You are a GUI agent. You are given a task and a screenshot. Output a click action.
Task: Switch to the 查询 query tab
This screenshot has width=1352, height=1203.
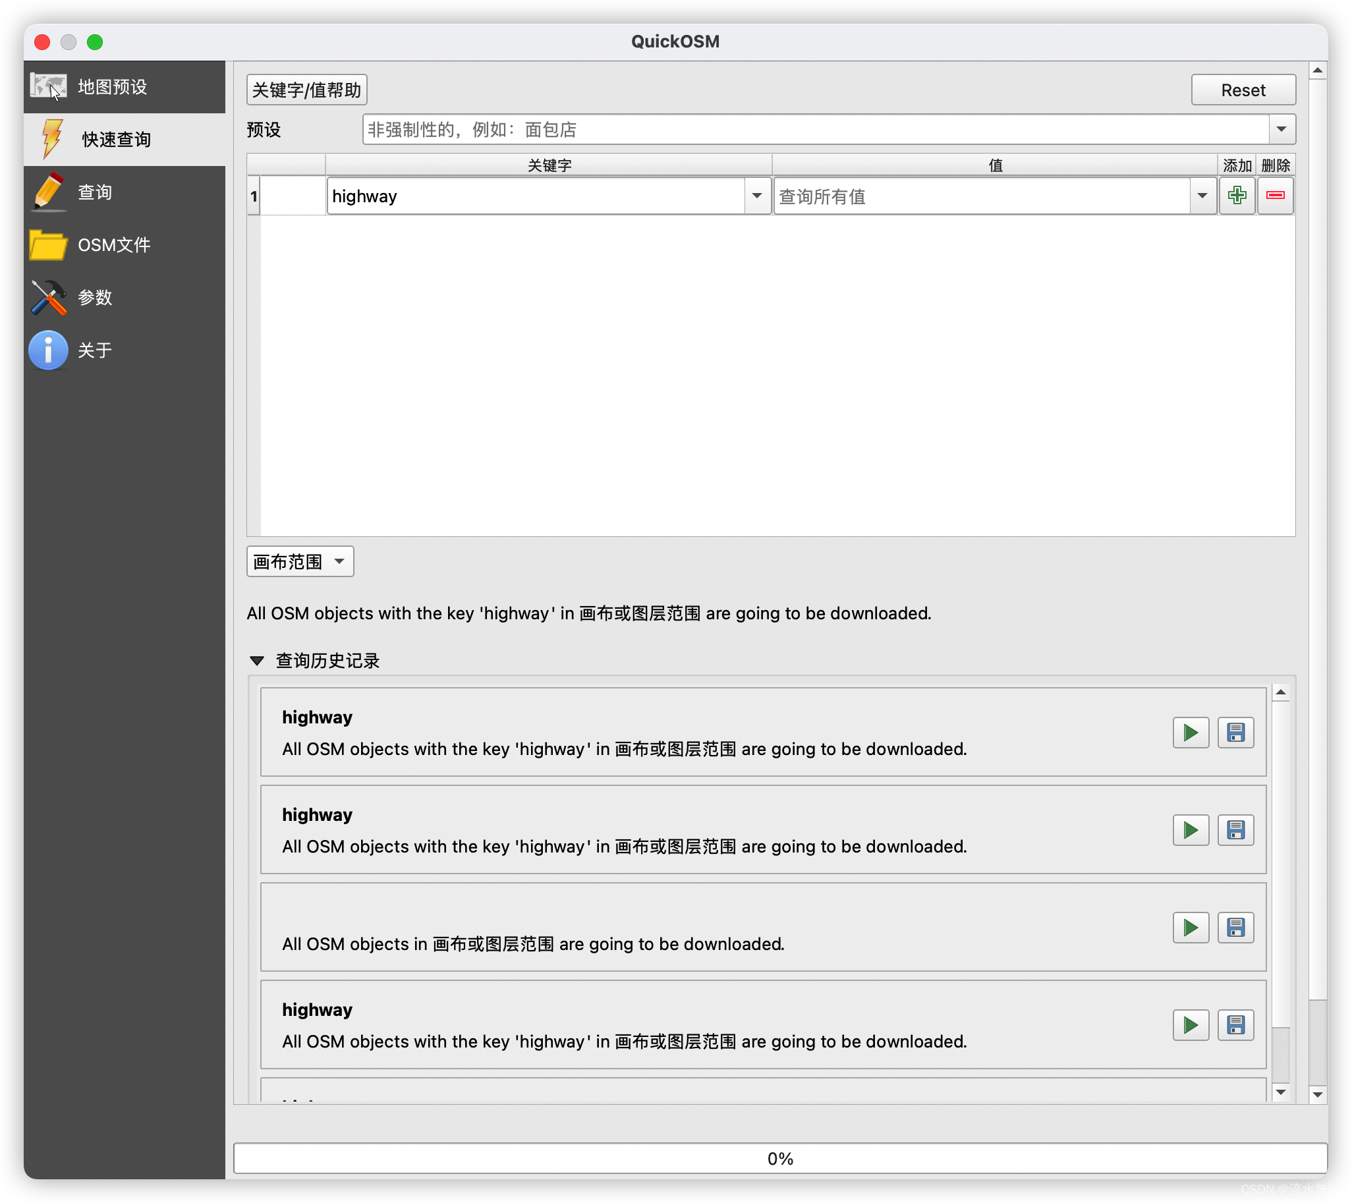(x=95, y=192)
